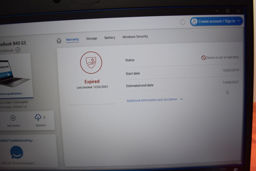Close the HP Support Assistant window

click(238, 11)
